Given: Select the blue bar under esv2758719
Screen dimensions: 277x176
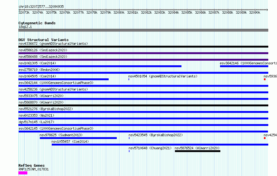Looking at the screenshot, I should (143, 73).
